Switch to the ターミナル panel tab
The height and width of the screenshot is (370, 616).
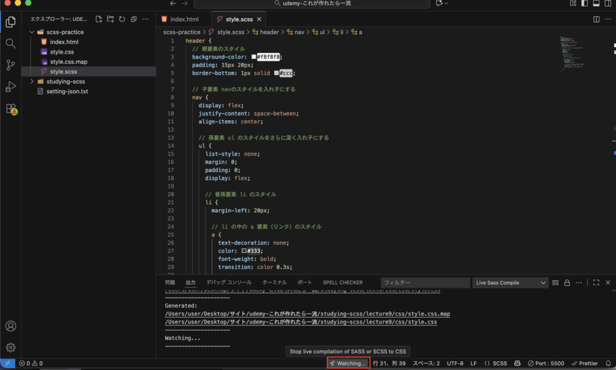pyautogui.click(x=274, y=282)
